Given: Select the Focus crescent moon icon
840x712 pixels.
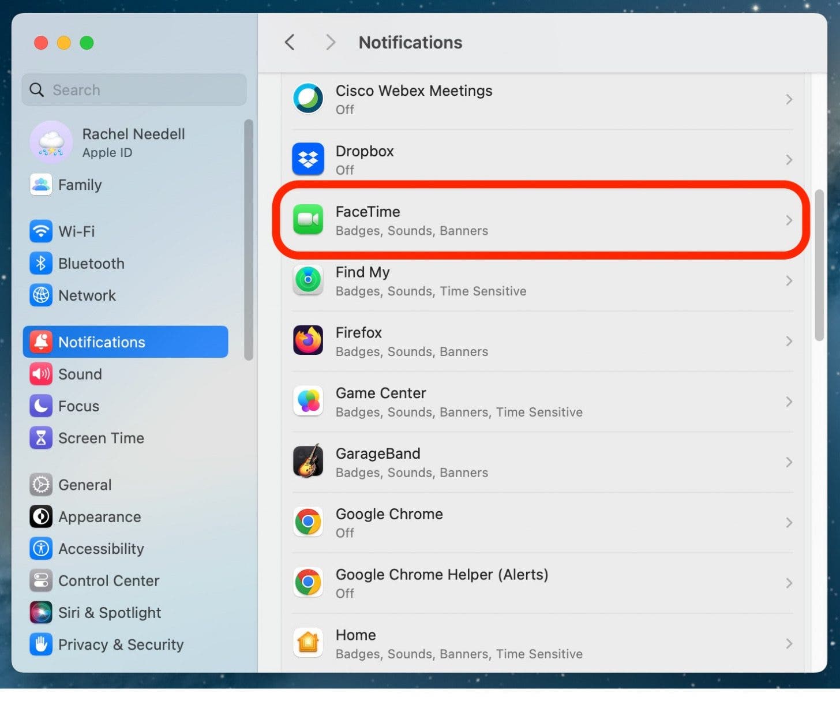Looking at the screenshot, I should point(40,406).
